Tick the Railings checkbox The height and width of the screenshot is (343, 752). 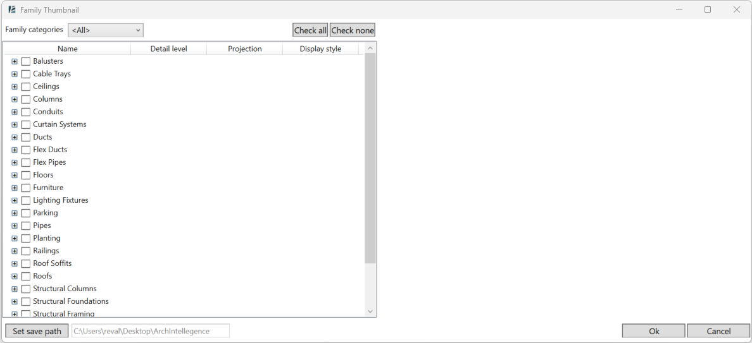tap(26, 251)
